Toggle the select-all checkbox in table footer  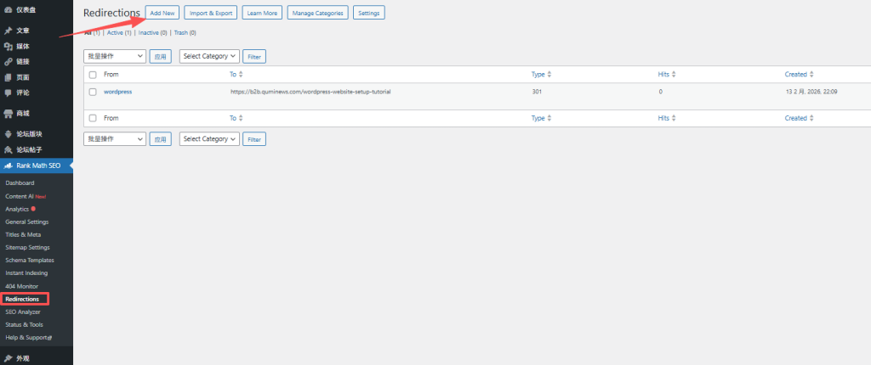(93, 119)
